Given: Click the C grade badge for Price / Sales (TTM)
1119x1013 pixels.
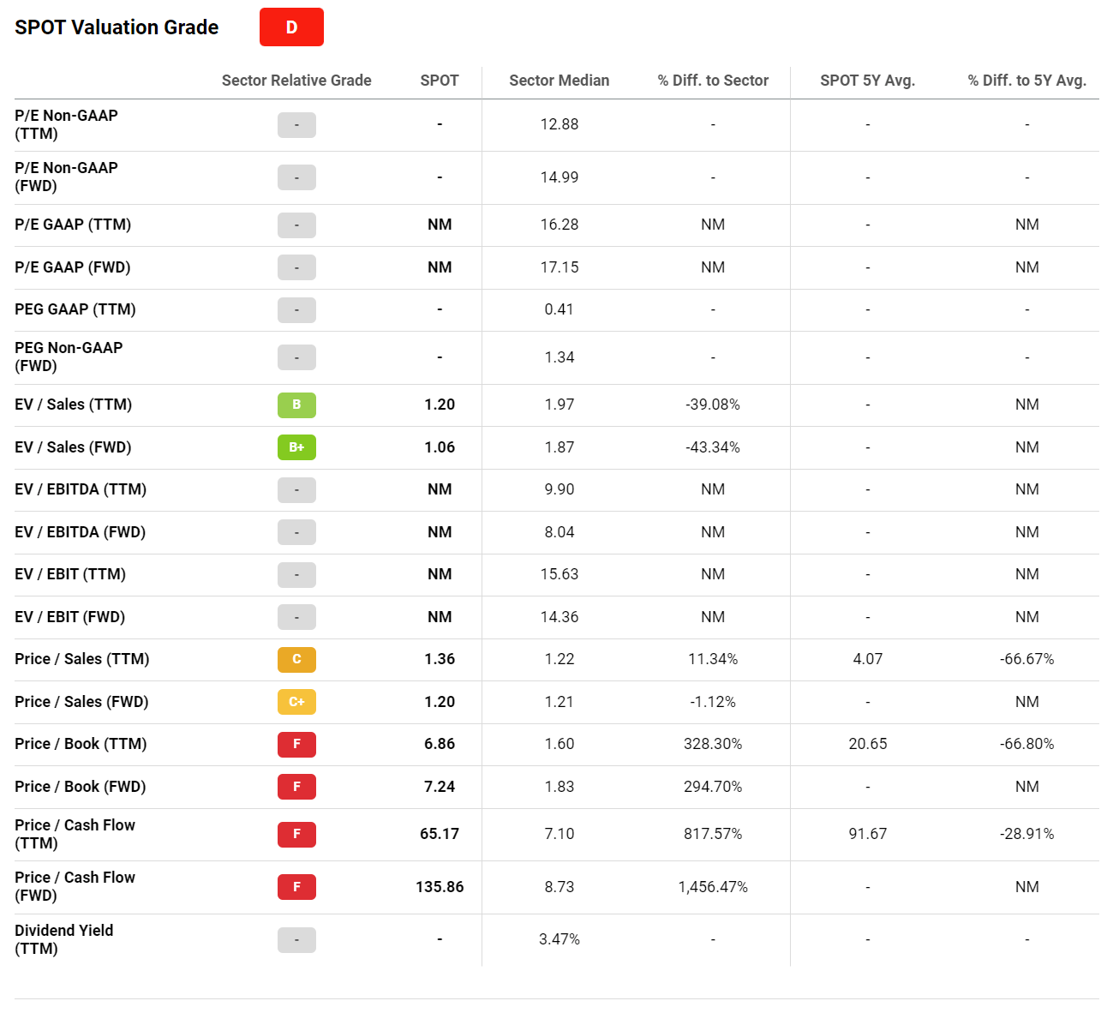Looking at the screenshot, I should (296, 659).
